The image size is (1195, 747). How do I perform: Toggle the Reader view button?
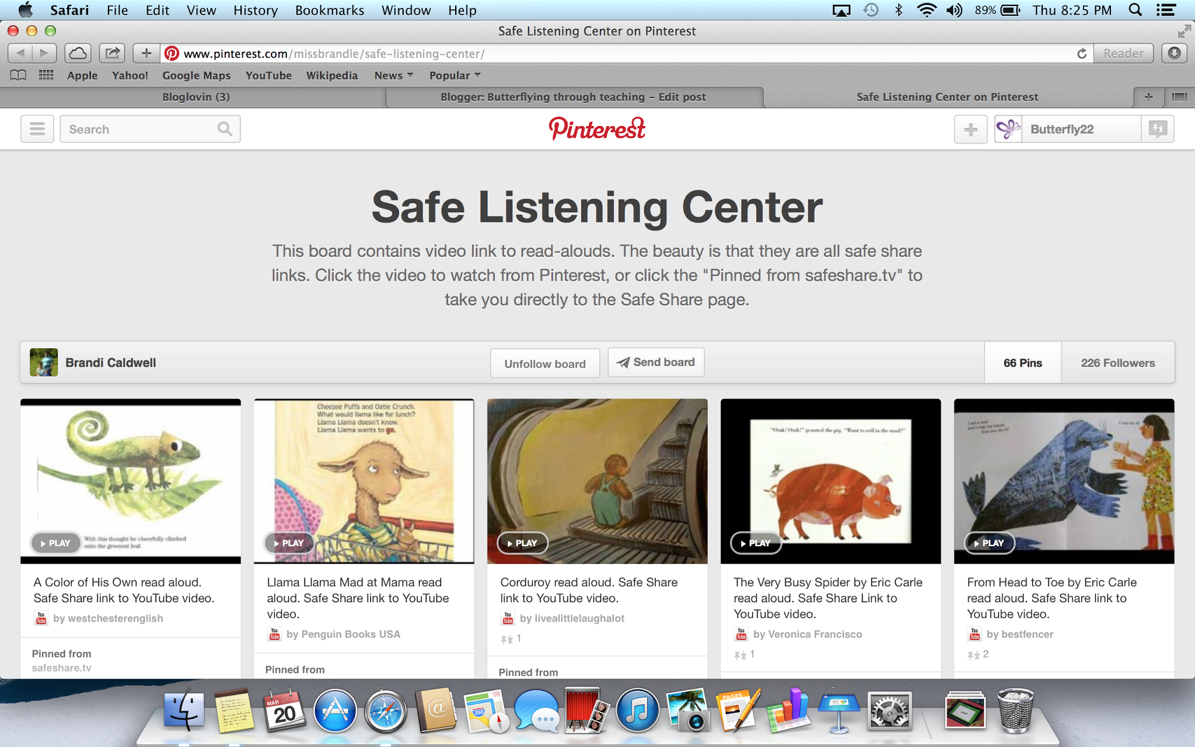pos(1123,54)
